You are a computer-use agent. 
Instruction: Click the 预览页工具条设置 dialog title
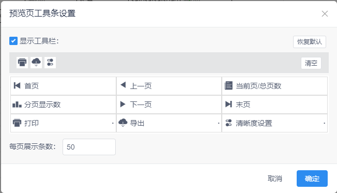pos(42,13)
